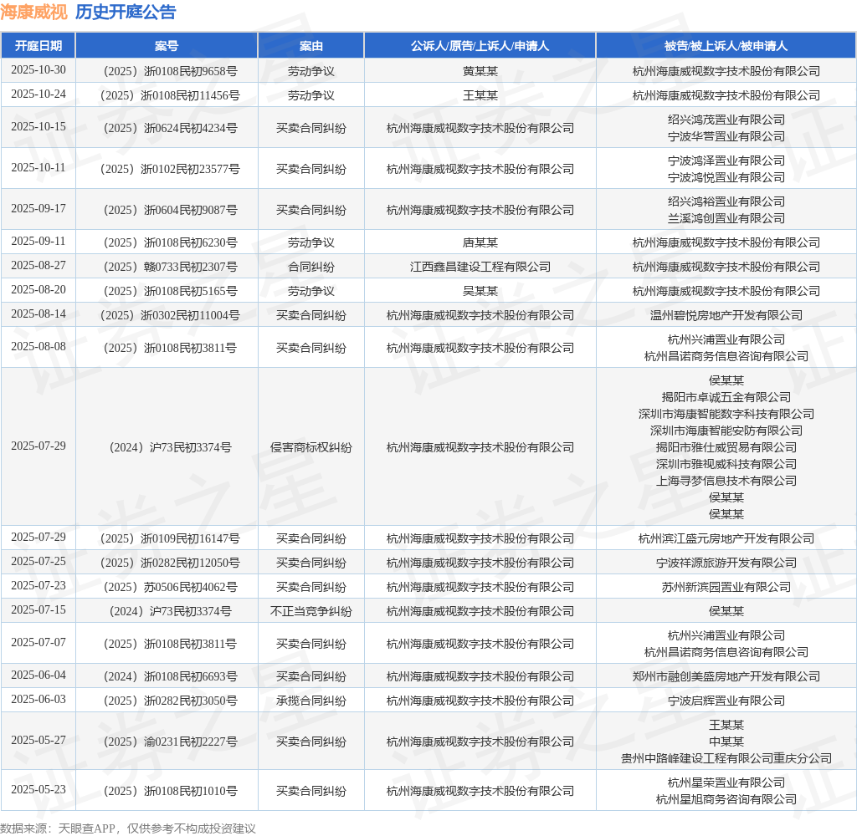Click defendant 杭州滨江盛元房地产开发有限公司

click(726, 538)
